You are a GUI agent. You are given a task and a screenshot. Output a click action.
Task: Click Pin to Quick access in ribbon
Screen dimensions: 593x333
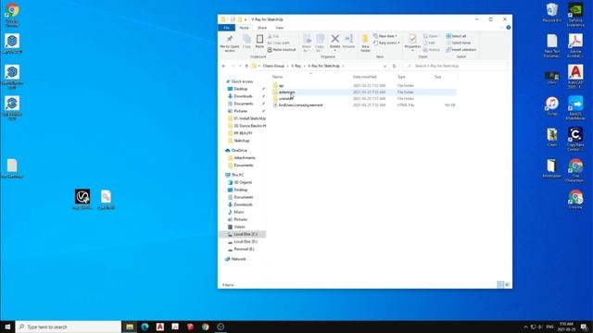[x=230, y=43]
